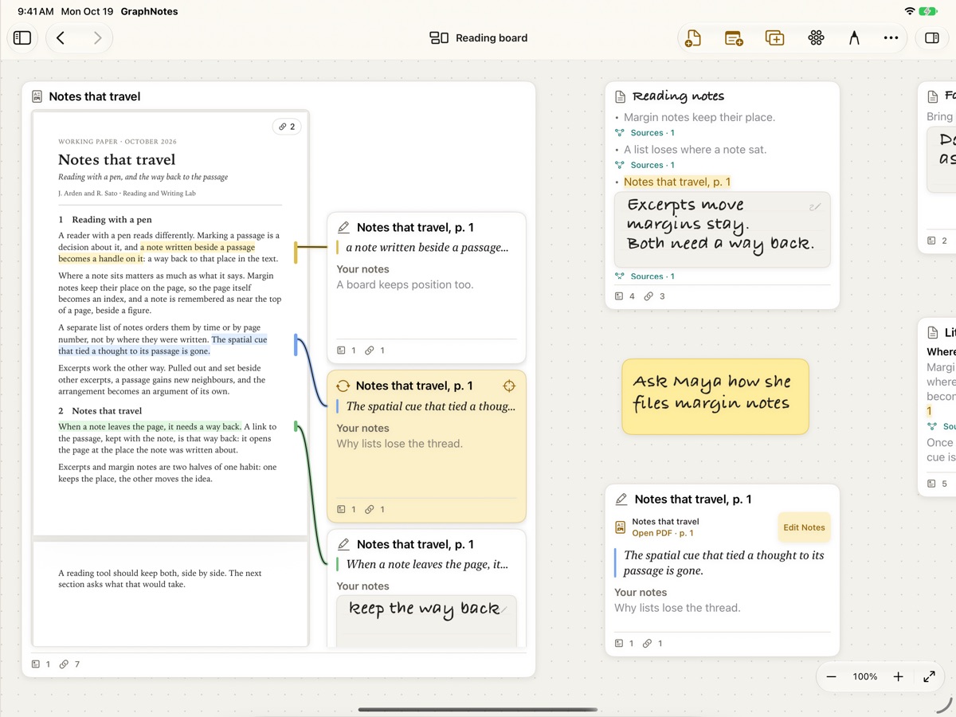Toggle the left sidebar panel
The image size is (956, 717).
tap(22, 37)
